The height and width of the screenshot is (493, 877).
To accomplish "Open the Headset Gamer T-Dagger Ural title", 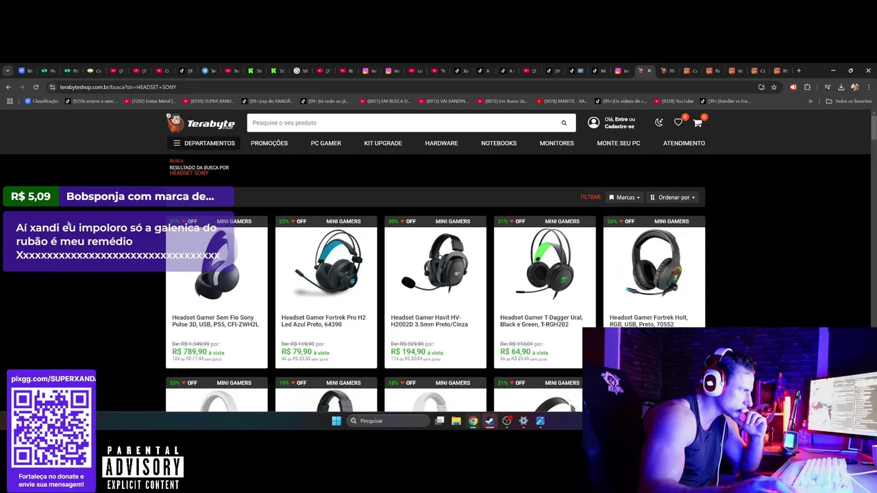I will point(541,321).
